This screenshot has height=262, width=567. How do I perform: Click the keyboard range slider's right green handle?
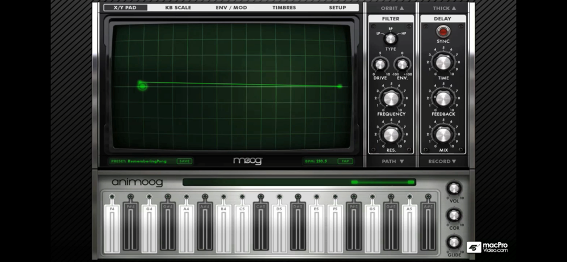pyautogui.click(x=411, y=182)
